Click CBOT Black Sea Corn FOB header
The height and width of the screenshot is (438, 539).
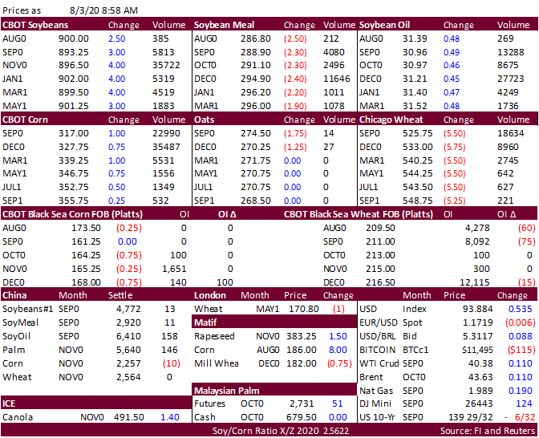point(72,214)
